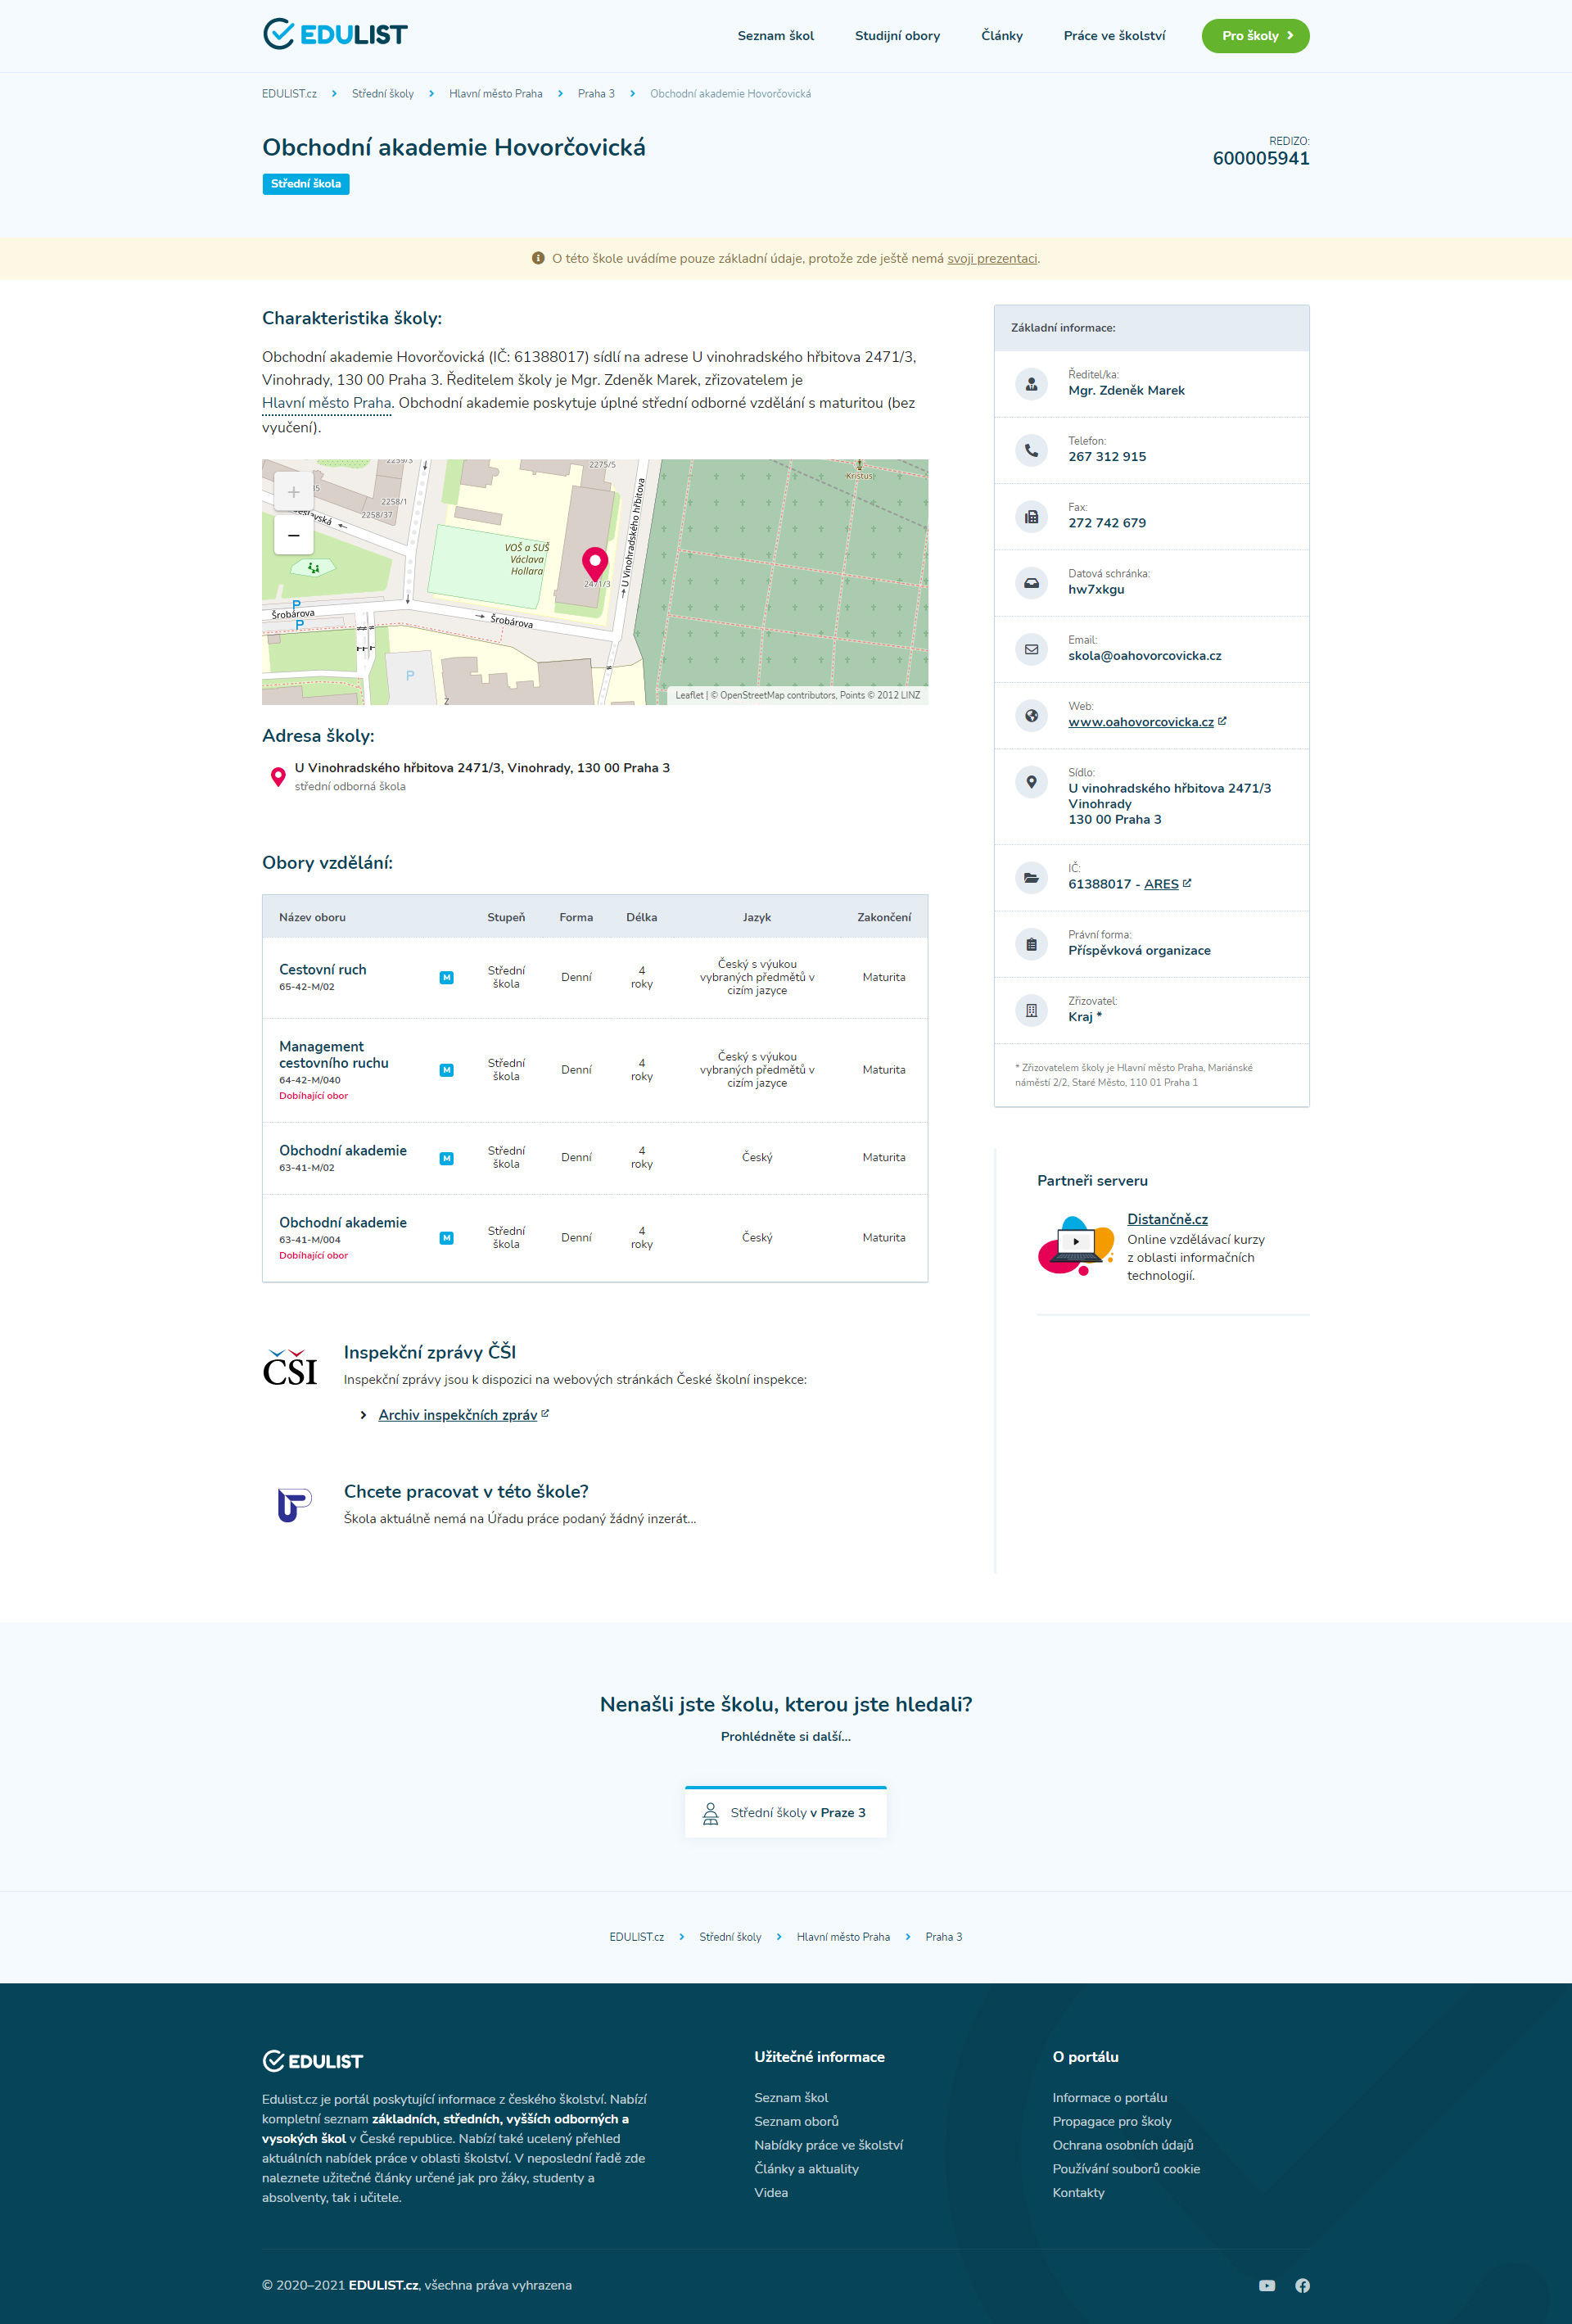1572x2324 pixels.
Task: Click Hlavní město Praha link in description
Action: pos(326,403)
